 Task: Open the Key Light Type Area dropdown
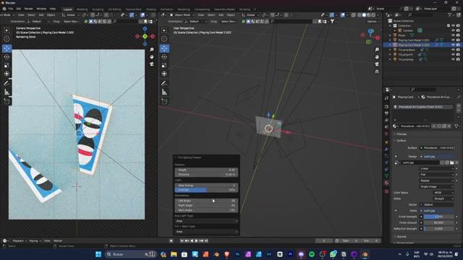click(x=206, y=221)
